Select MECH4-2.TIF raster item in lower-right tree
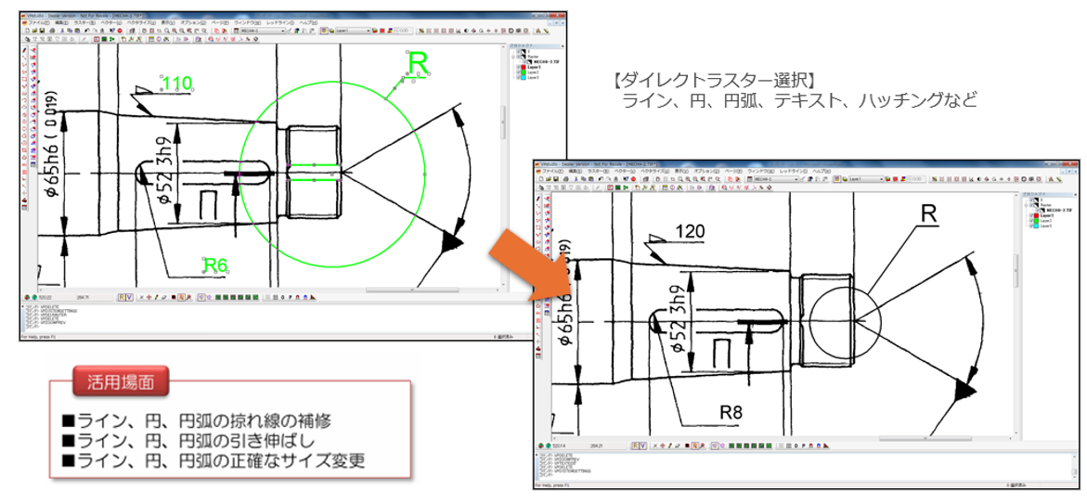This screenshot has height=504, width=1087. click(x=1059, y=210)
